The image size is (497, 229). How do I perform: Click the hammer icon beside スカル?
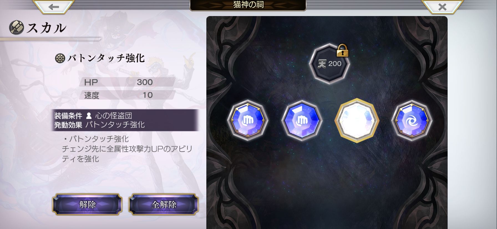point(17,27)
